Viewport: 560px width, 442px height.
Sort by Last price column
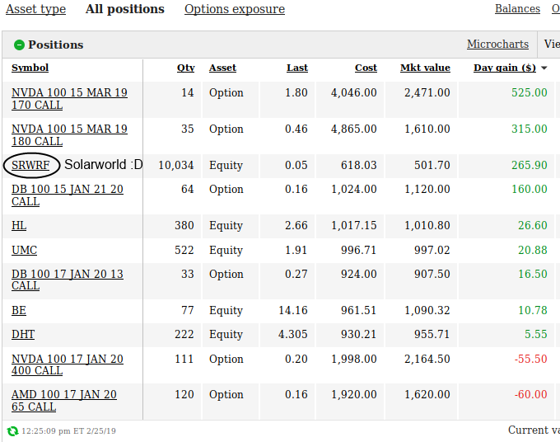tap(297, 68)
